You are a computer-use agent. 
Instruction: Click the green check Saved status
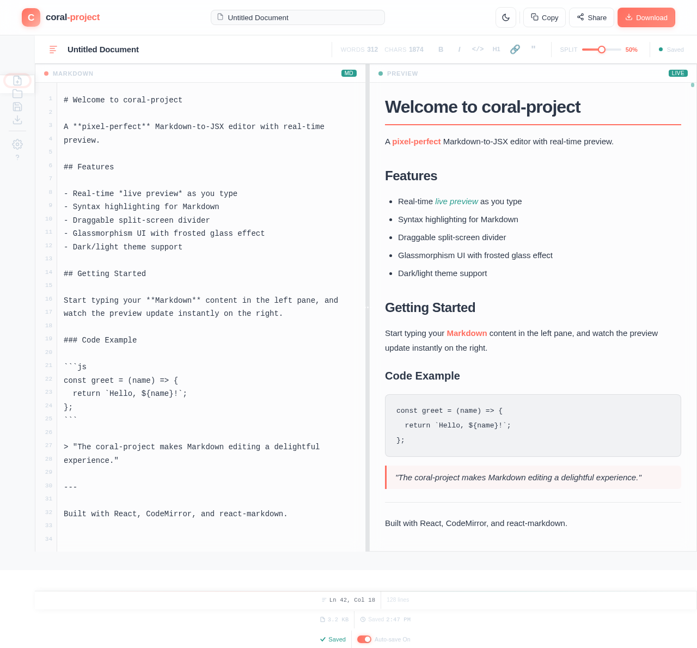click(333, 639)
